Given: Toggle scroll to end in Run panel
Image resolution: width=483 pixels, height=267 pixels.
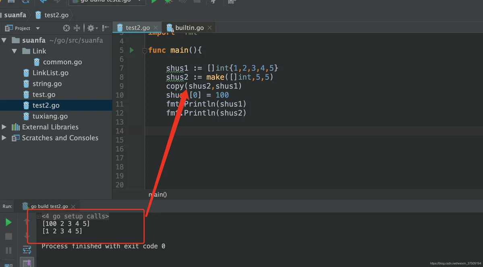Looking at the screenshot, I should click(27, 263).
